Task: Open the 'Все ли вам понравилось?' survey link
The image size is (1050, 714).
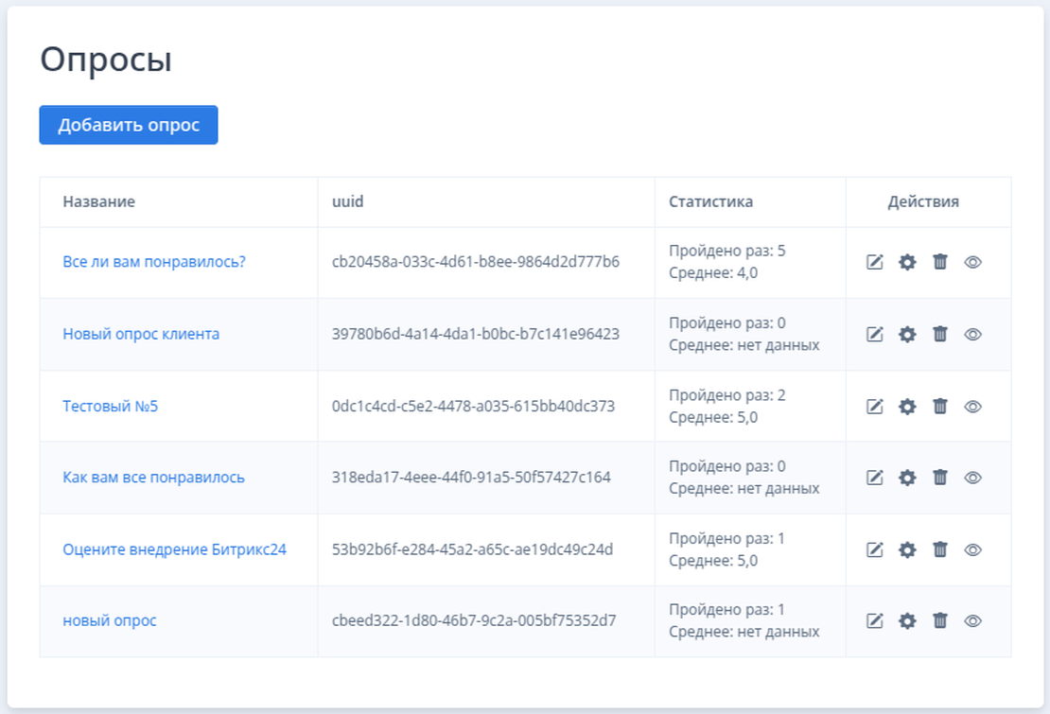Action: 154,262
